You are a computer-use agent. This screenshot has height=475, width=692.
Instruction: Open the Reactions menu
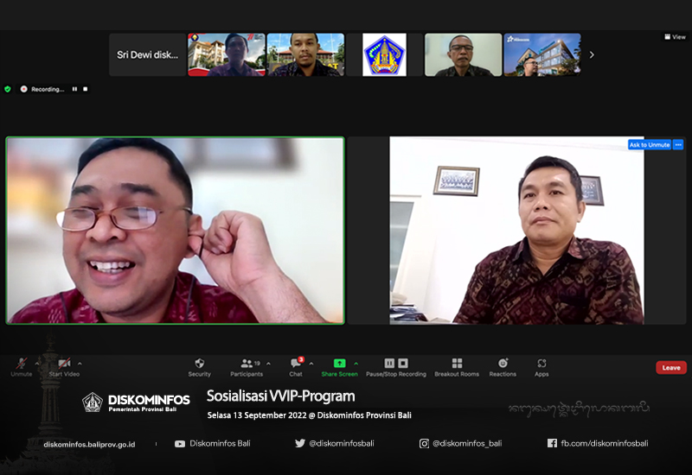[x=503, y=368]
